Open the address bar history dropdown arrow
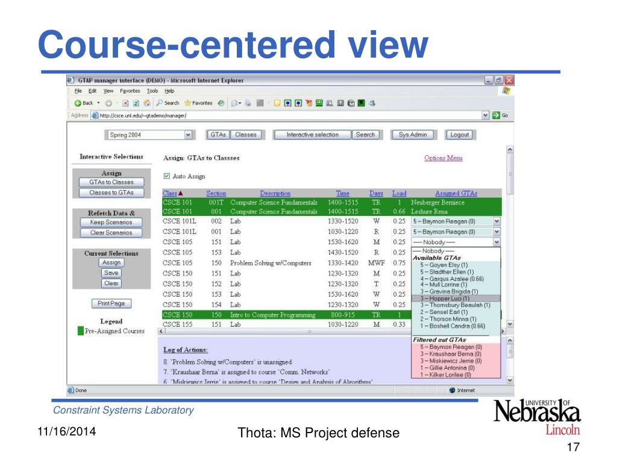617x462 pixels. point(486,115)
